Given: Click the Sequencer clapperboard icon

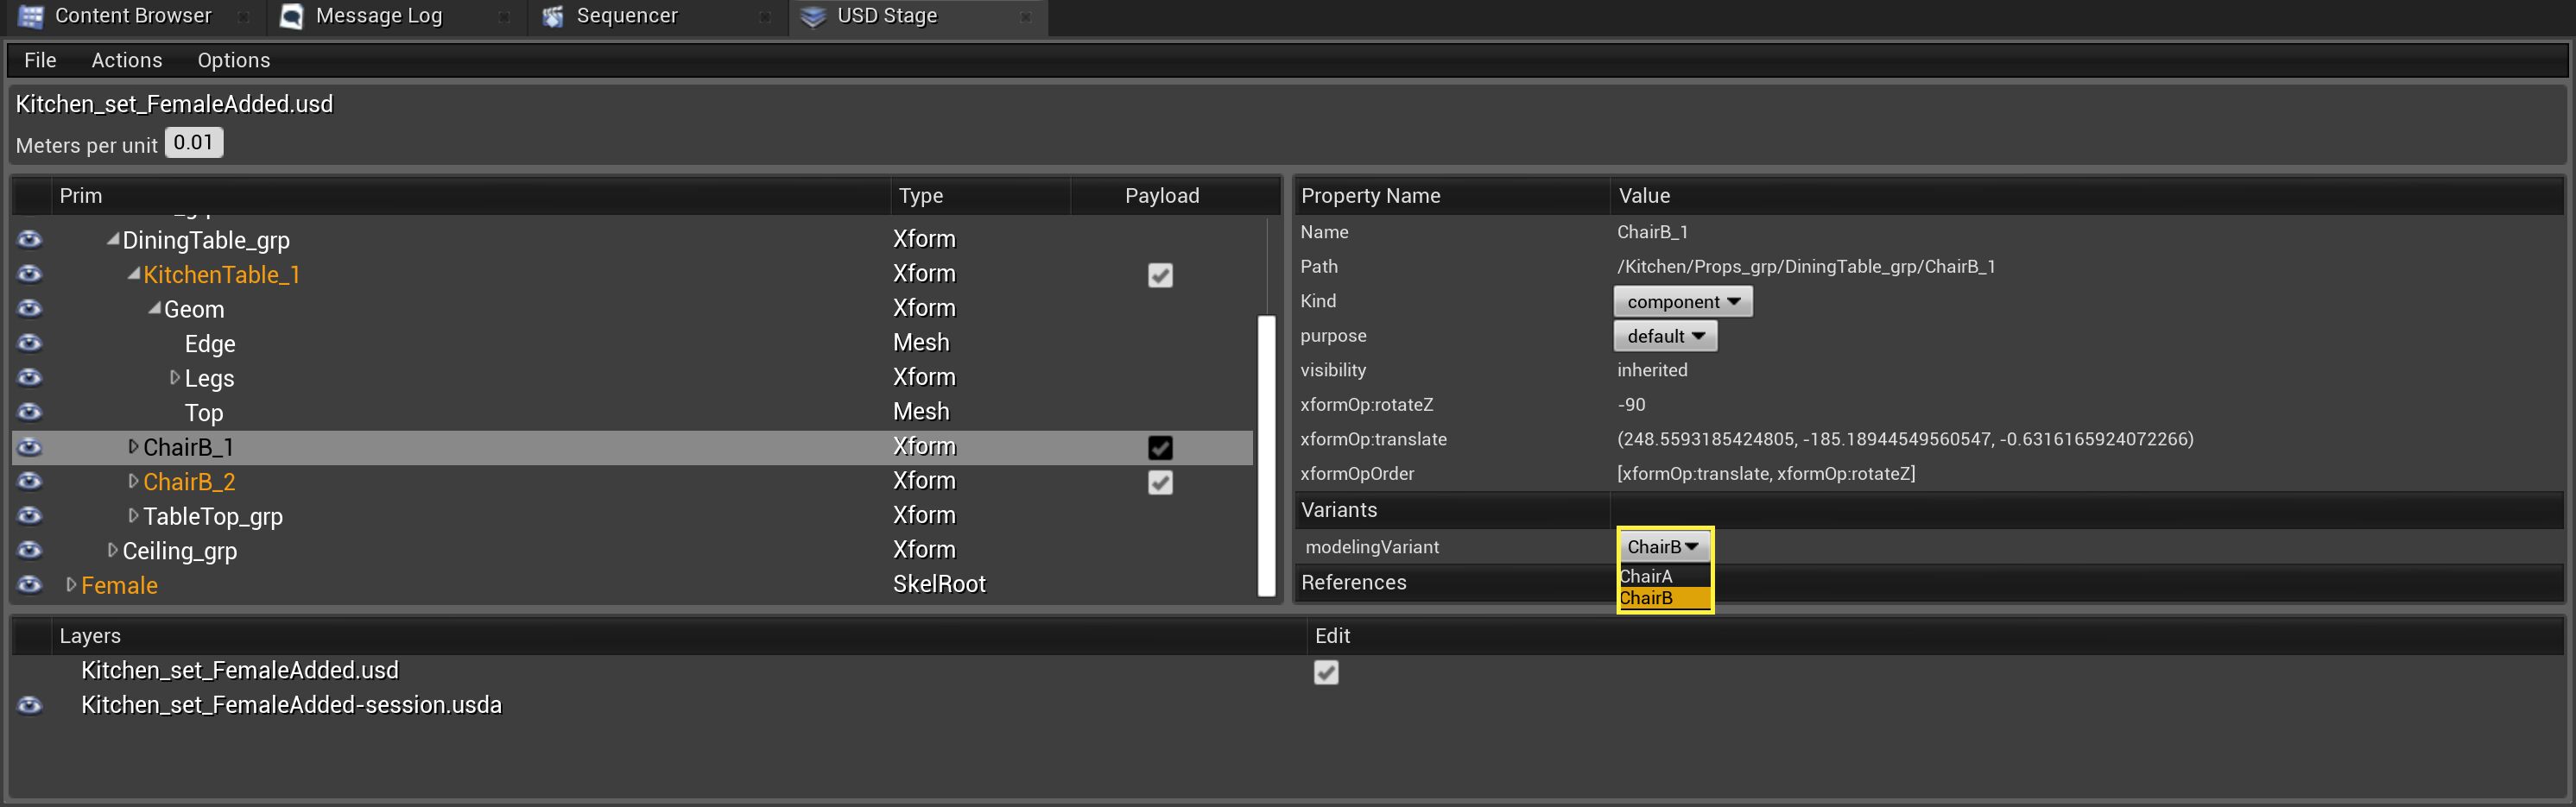Looking at the screenshot, I should click(553, 16).
